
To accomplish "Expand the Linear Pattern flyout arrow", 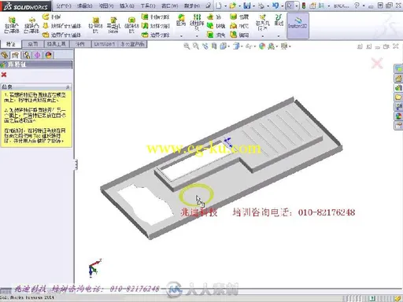I will coord(197,36).
